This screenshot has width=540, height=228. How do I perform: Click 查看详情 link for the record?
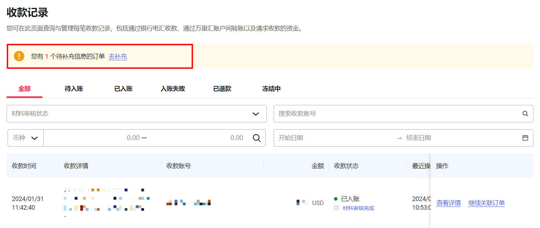pos(448,203)
